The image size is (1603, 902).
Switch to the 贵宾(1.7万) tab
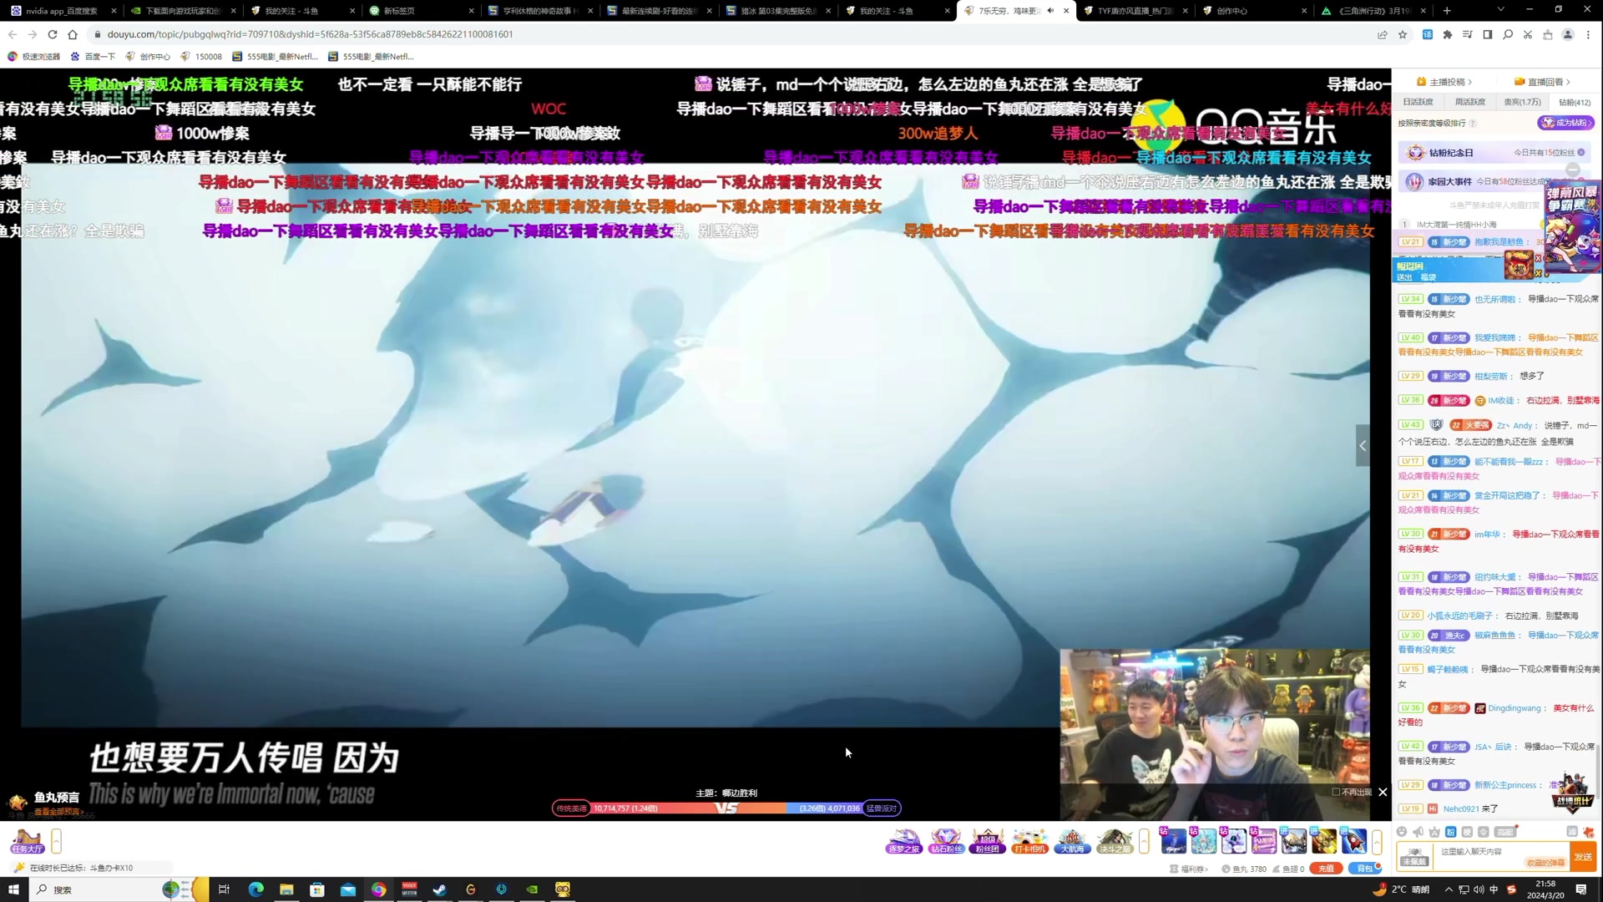1522,102
